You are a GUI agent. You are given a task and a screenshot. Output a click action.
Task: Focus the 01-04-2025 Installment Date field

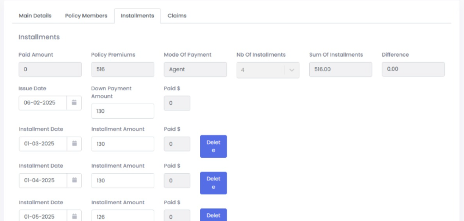[42, 181]
